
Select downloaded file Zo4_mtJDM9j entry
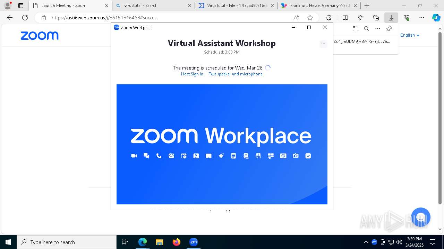[x=362, y=41]
